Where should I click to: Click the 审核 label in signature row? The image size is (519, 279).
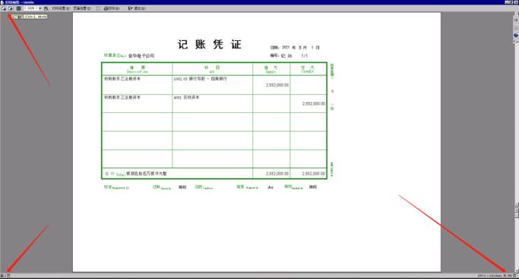click(247, 187)
